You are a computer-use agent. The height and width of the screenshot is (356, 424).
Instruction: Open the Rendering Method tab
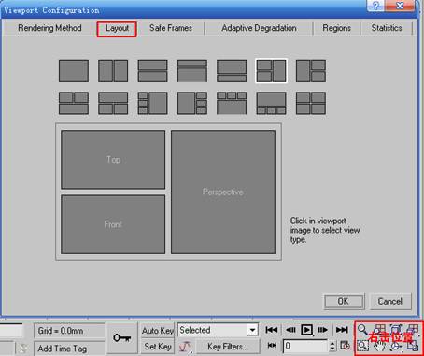pos(49,28)
